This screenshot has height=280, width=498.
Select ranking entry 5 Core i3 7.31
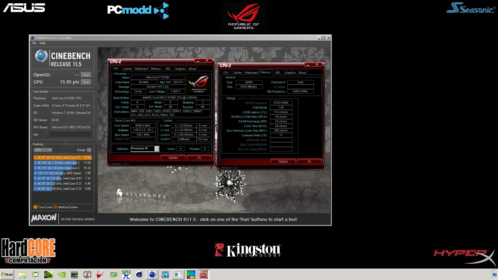[x=63, y=178]
